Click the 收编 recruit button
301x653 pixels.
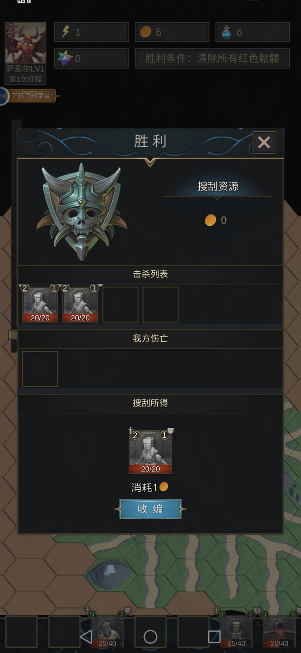(x=150, y=509)
